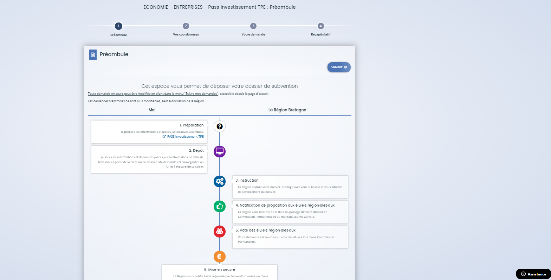Click the page title "ECONOMIE - ENTREPRISES"
The width and height of the screenshot is (551, 280).
coord(220,7)
